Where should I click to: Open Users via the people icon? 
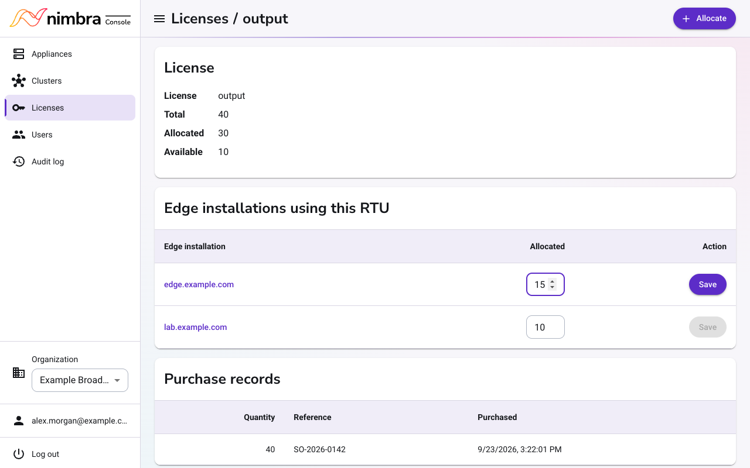[x=19, y=135]
